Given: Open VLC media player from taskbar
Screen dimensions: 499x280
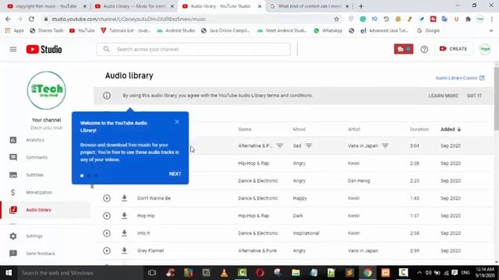Looking at the screenshot, I should (224, 273).
